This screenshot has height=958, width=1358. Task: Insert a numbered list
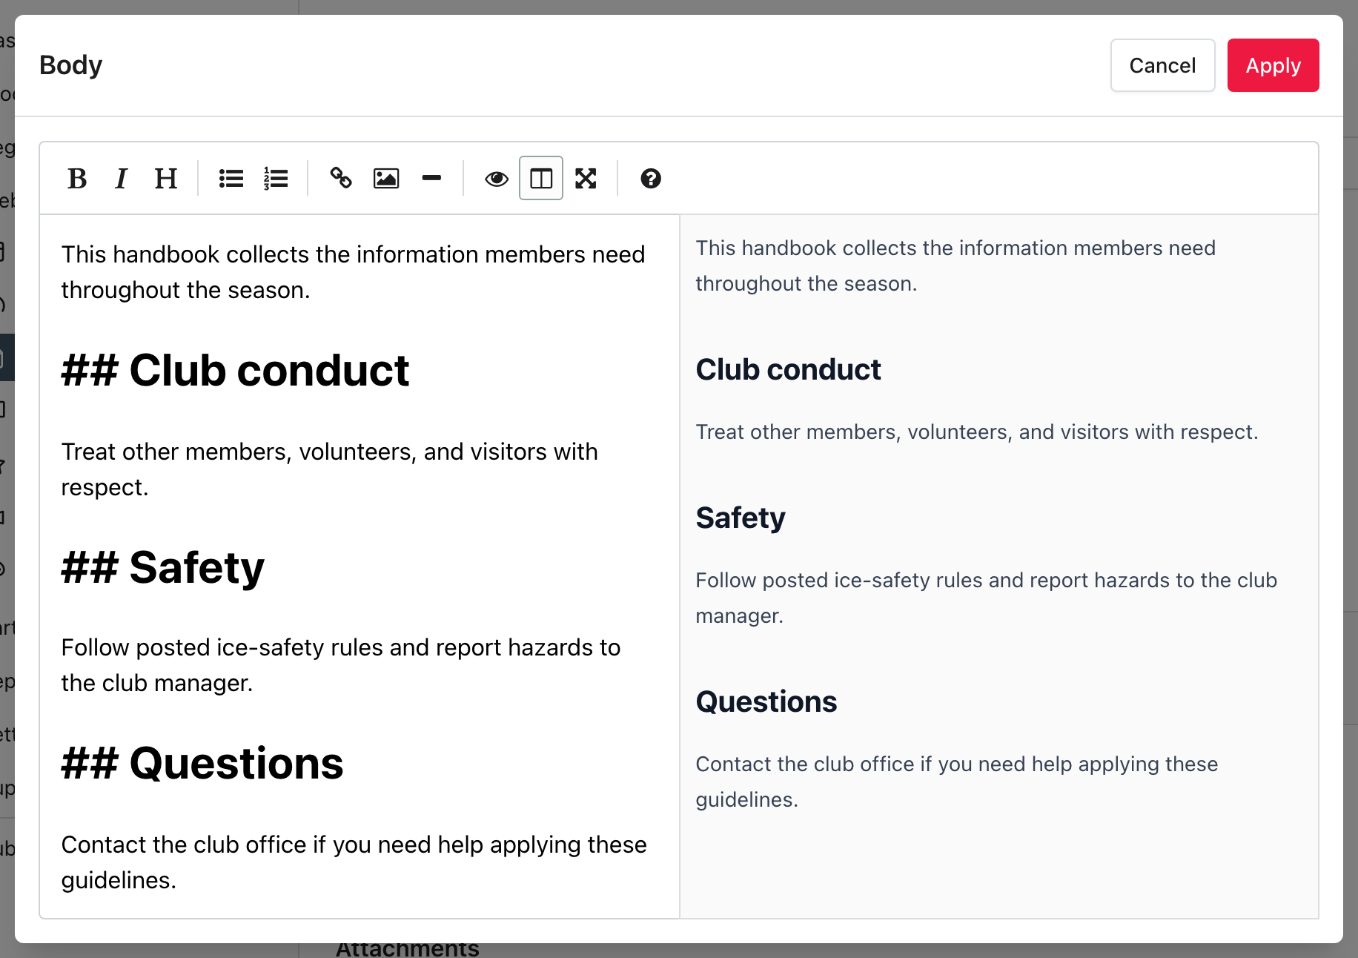coord(276,179)
